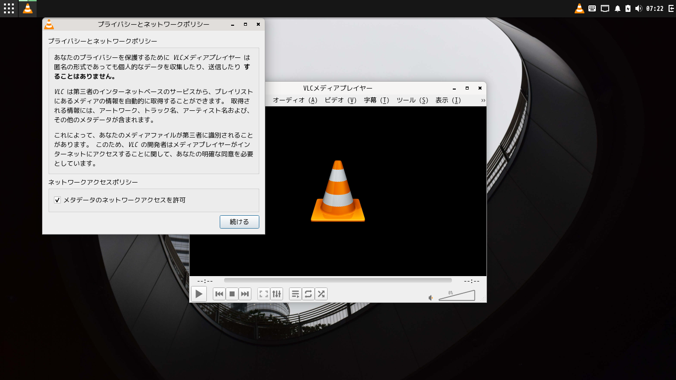Viewport: 676px width, 380px height.
Task: Open the applications grid launcher
Action: pyautogui.click(x=9, y=8)
